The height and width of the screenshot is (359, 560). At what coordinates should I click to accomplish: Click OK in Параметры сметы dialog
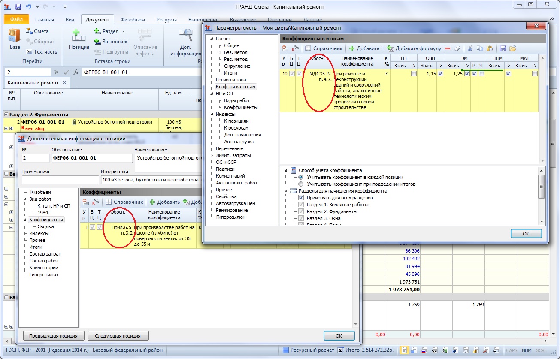pos(526,234)
